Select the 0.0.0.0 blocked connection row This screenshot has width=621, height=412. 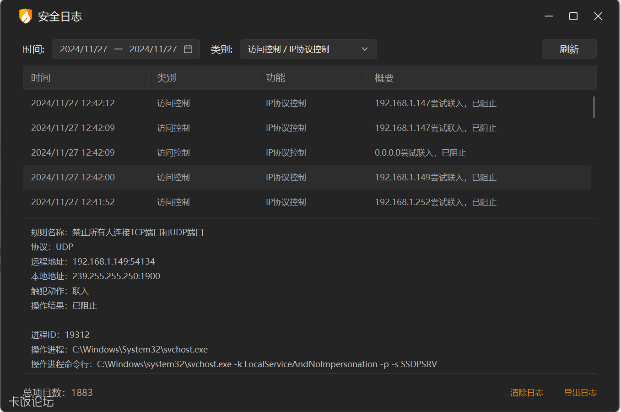(307, 153)
